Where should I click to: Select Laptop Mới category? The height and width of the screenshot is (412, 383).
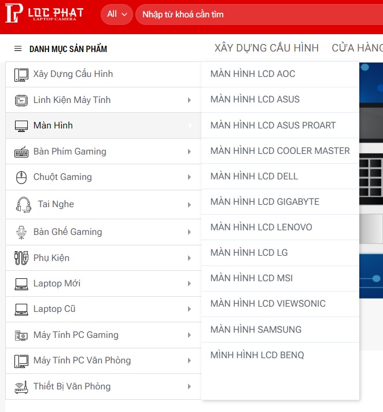(103, 284)
